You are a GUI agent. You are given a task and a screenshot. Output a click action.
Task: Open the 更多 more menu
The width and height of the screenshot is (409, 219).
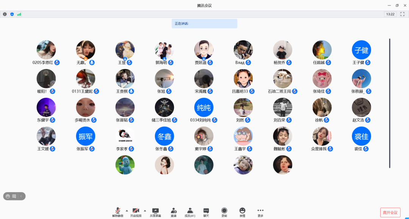260,212
